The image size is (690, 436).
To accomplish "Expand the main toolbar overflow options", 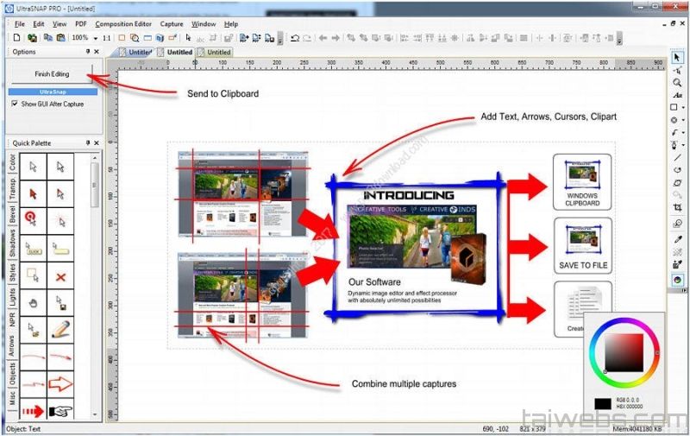I will [x=280, y=40].
